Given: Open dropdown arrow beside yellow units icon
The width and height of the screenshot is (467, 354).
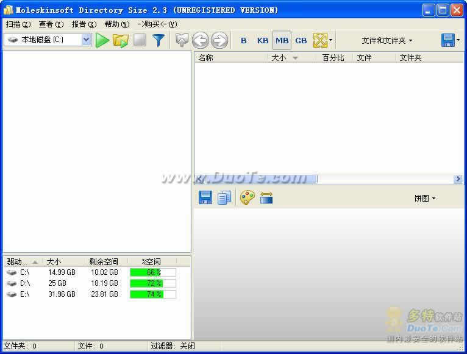Looking at the screenshot, I should tap(331, 40).
